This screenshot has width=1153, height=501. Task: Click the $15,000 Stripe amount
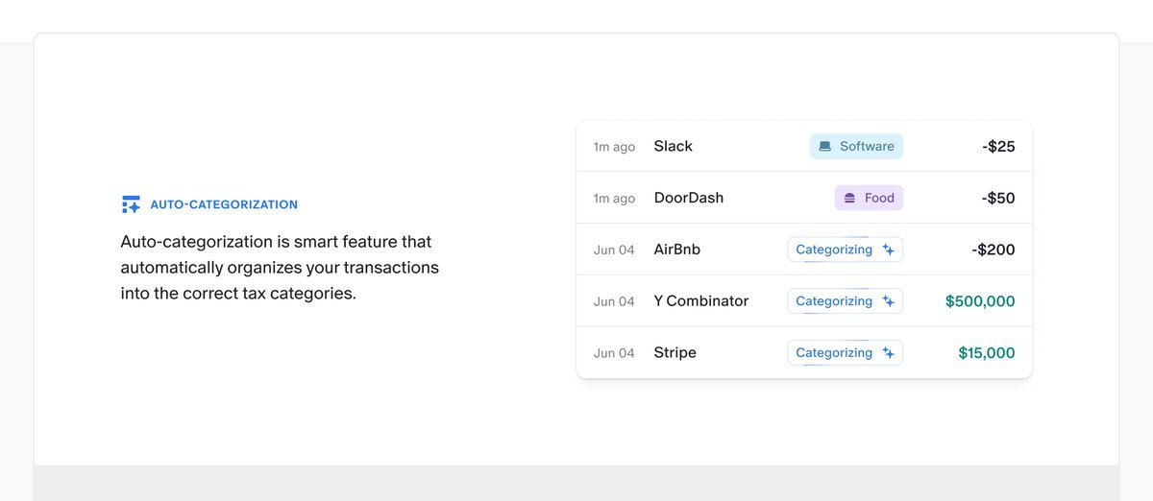986,353
